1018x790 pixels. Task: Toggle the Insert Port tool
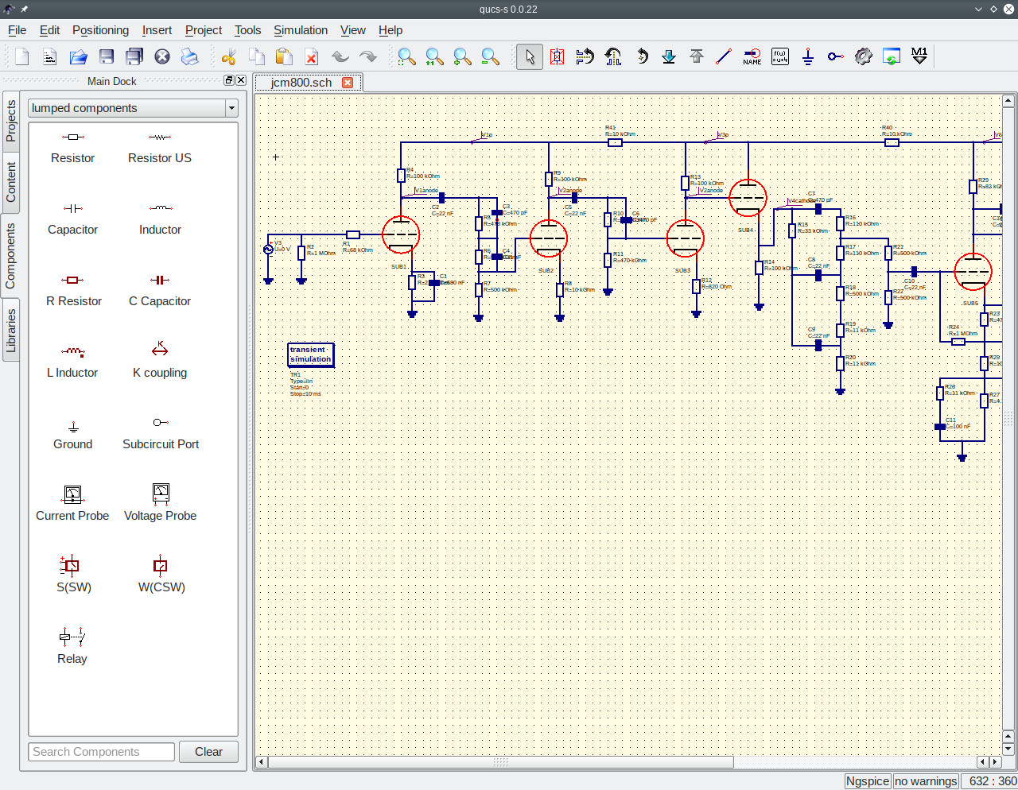(x=835, y=56)
